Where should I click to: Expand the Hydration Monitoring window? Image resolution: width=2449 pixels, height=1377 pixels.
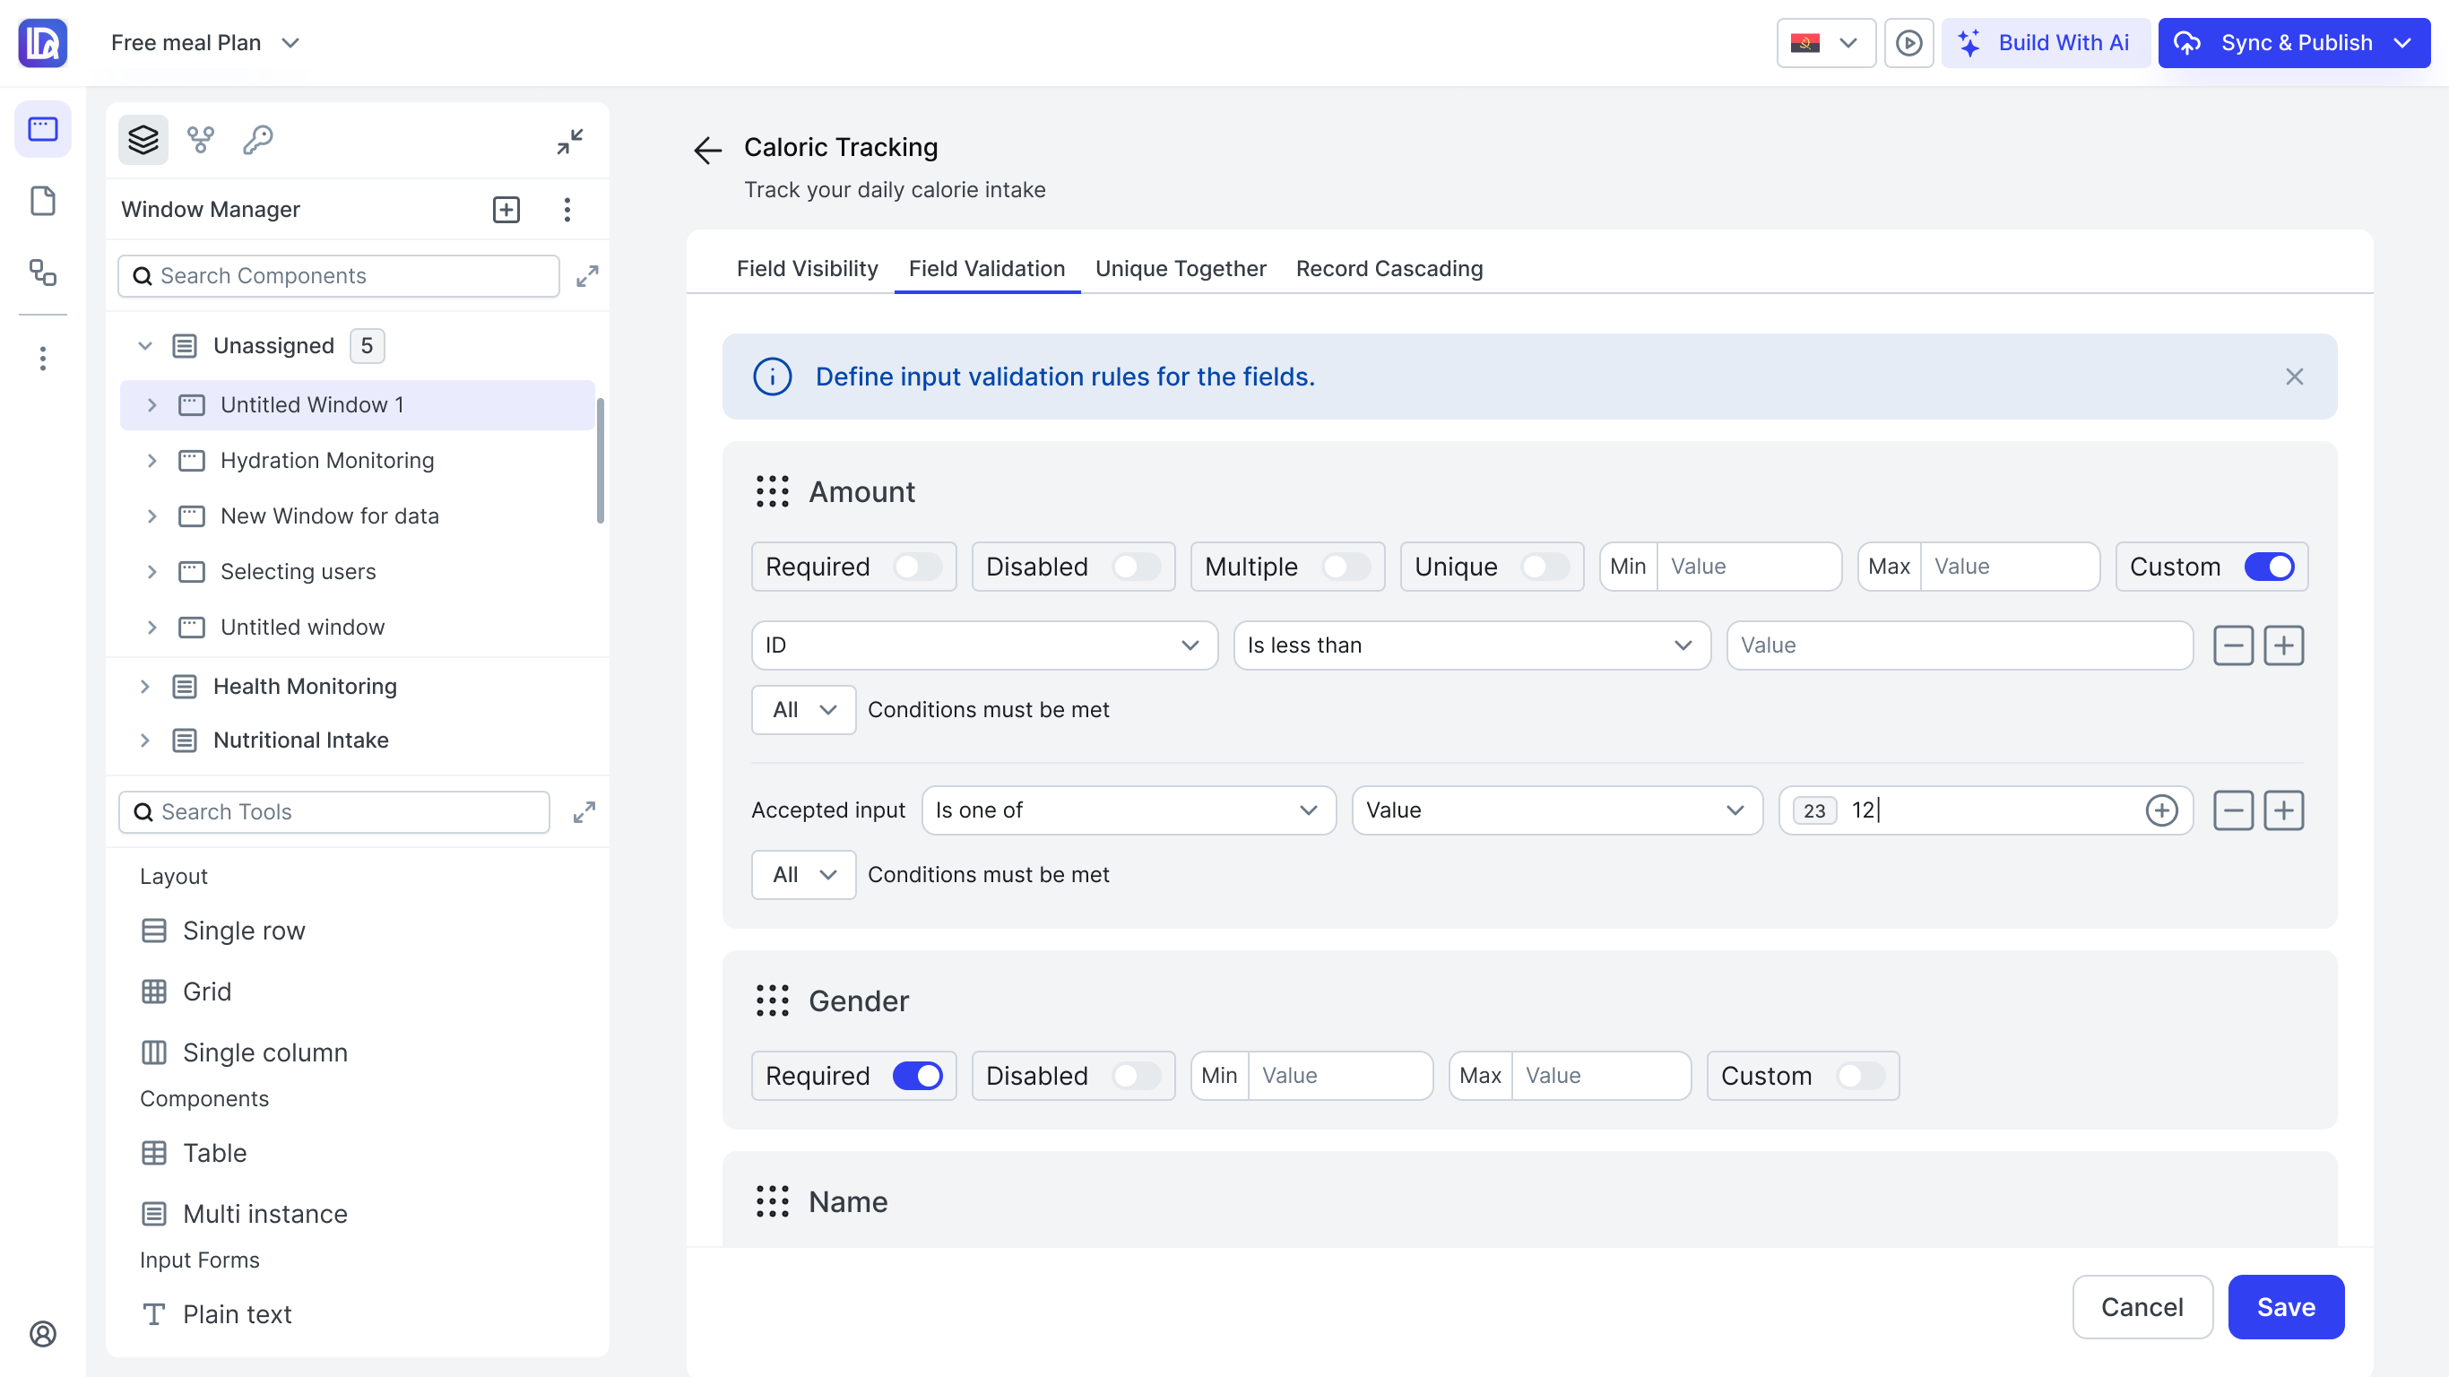click(x=152, y=460)
